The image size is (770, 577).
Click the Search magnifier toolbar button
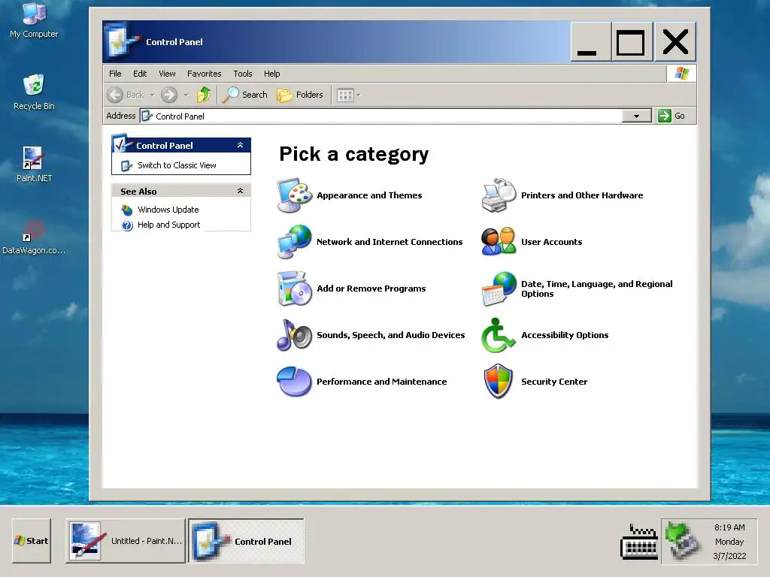(244, 94)
